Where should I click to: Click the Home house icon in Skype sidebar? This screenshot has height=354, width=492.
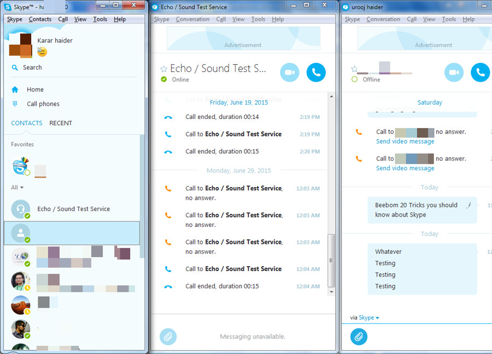15,89
